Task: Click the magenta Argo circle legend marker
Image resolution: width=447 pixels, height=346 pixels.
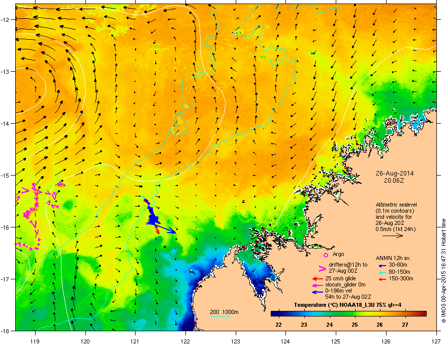Action: click(326, 255)
